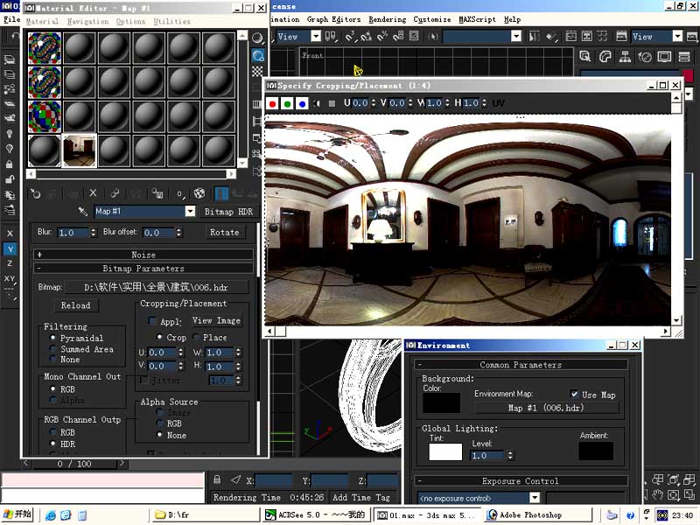
Task: Expand the Noise rollout
Action: pos(143,255)
